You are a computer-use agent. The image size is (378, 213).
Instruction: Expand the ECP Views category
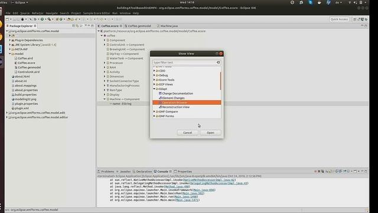pyautogui.click(x=154, y=84)
